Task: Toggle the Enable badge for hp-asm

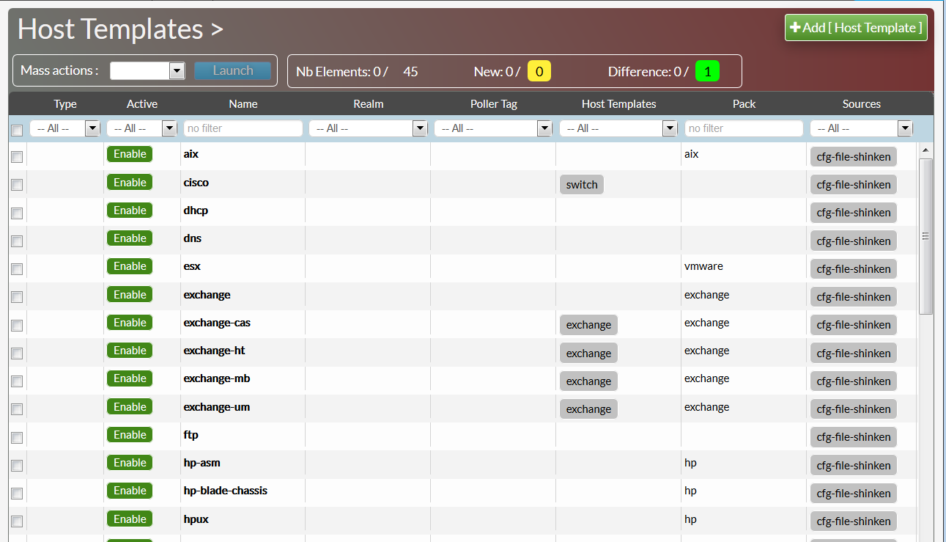Action: (x=130, y=463)
